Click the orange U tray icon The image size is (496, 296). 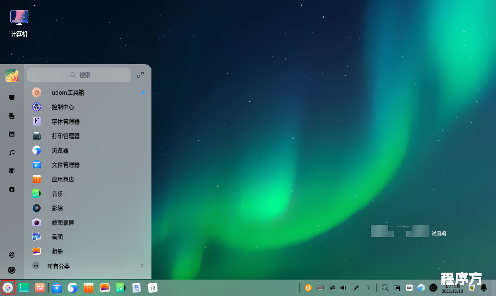pyautogui.click(x=308, y=288)
